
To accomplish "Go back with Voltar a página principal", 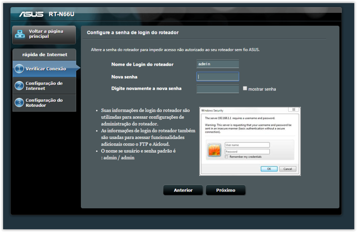I will point(44,34).
